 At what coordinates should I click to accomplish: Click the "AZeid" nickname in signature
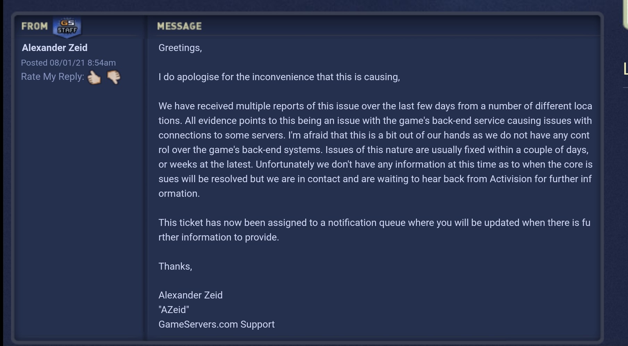(x=174, y=310)
